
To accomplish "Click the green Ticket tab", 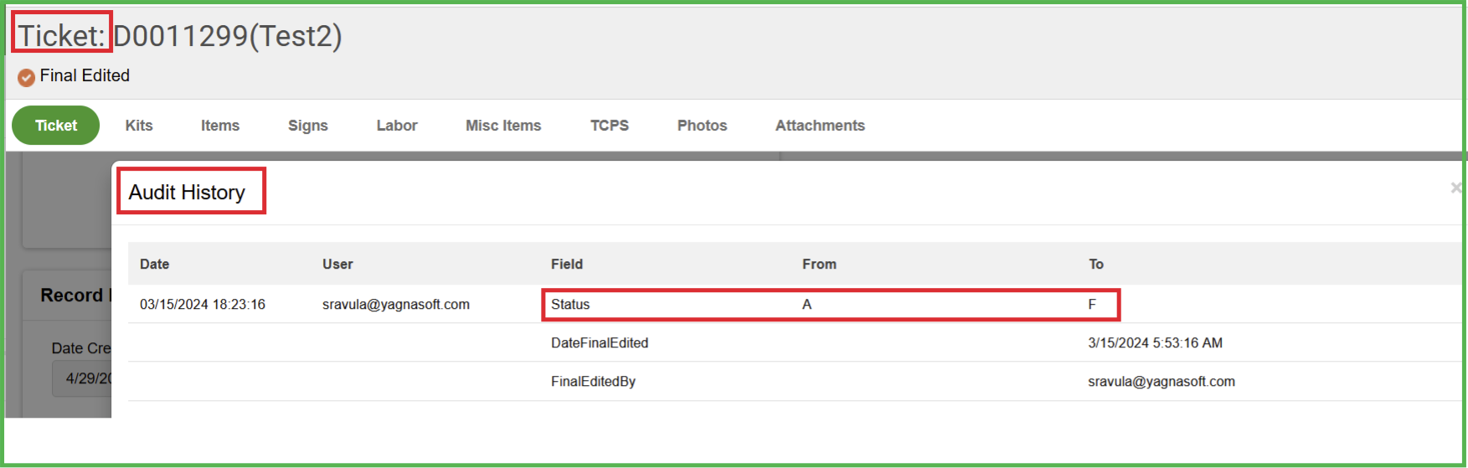I will tap(56, 126).
